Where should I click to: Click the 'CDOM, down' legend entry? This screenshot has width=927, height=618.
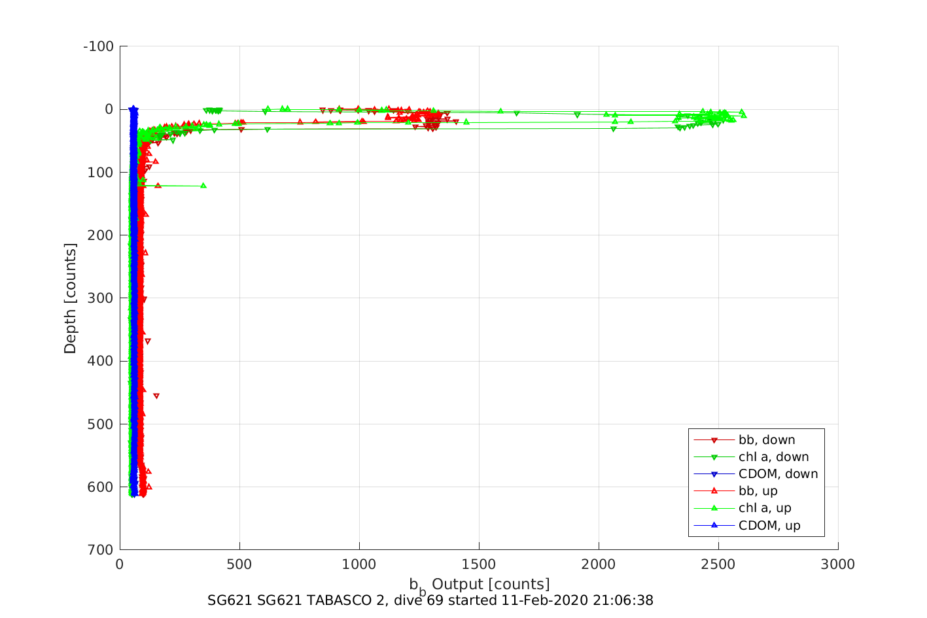[x=756, y=474]
